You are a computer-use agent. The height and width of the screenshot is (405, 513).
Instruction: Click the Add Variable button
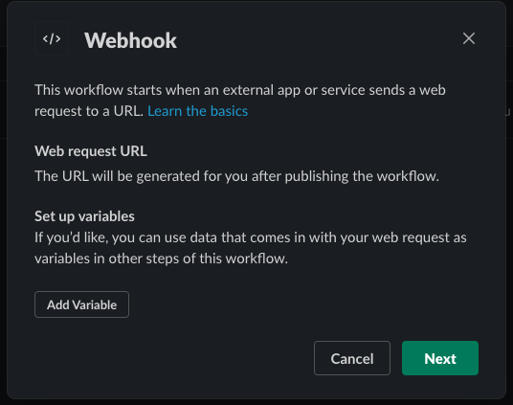pos(81,304)
